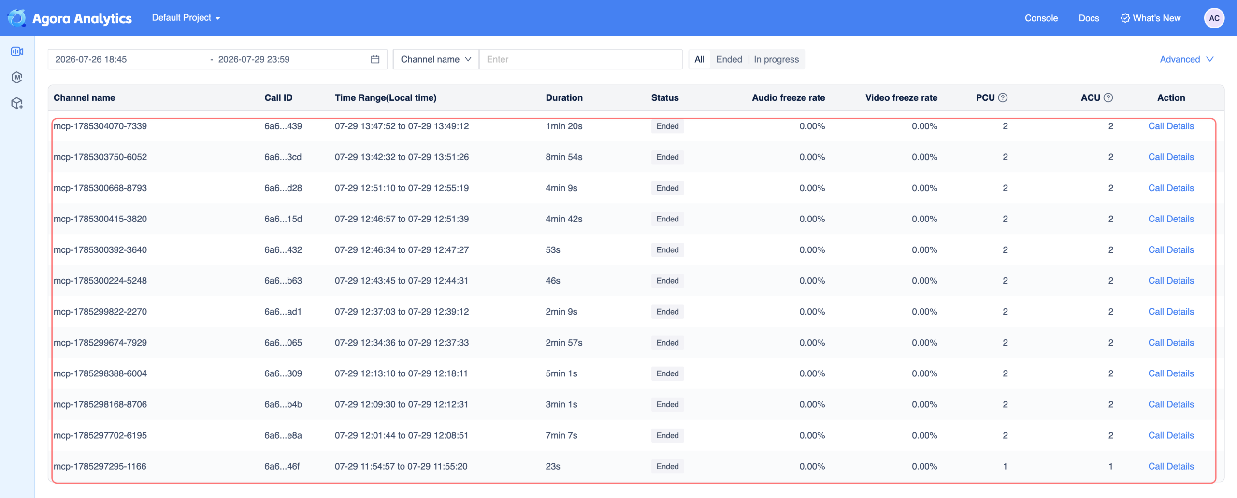Image resolution: width=1237 pixels, height=498 pixels.
Task: Click the Action column header
Action: click(x=1171, y=97)
